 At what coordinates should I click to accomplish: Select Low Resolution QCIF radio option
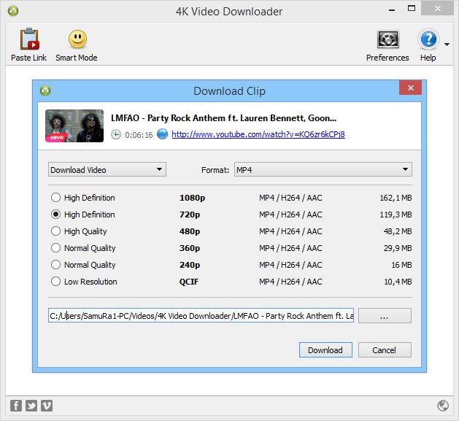[55, 282]
